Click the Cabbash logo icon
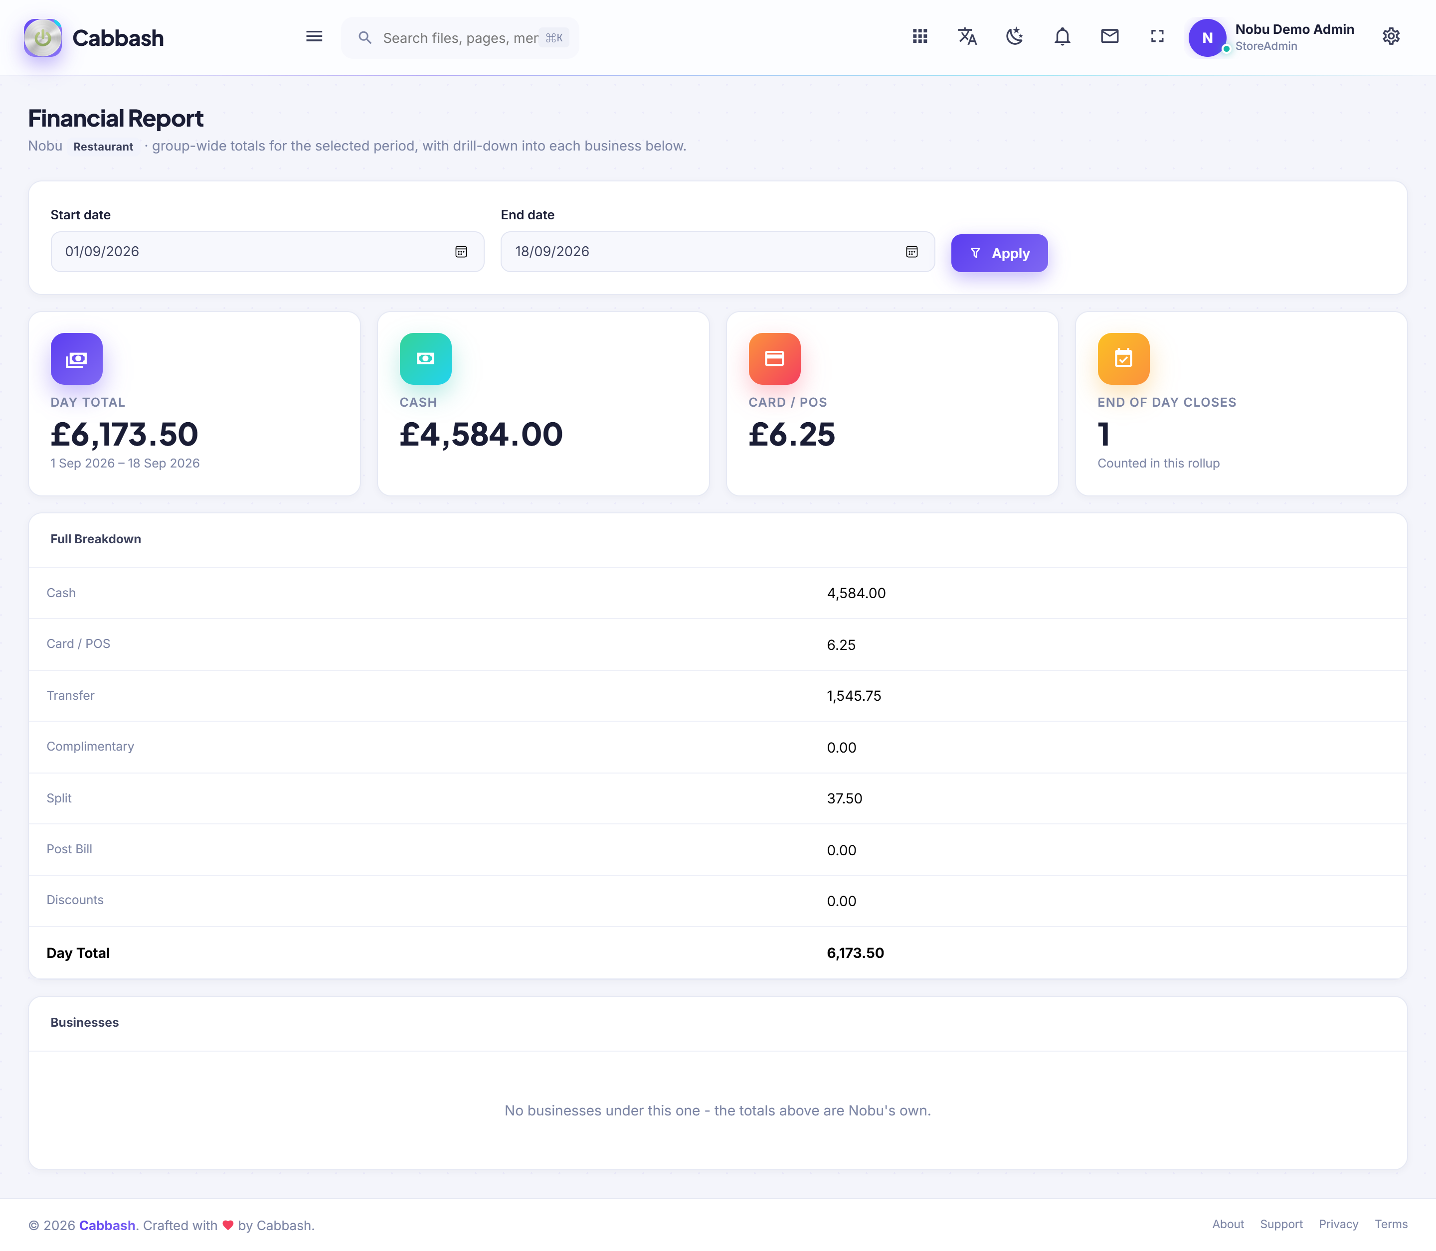 tap(42, 38)
